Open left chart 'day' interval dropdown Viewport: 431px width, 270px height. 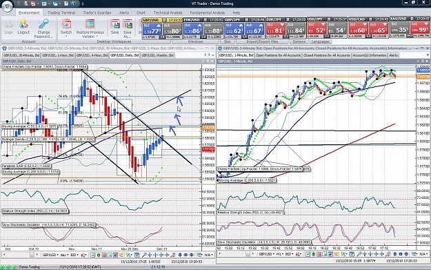(x=64, y=255)
